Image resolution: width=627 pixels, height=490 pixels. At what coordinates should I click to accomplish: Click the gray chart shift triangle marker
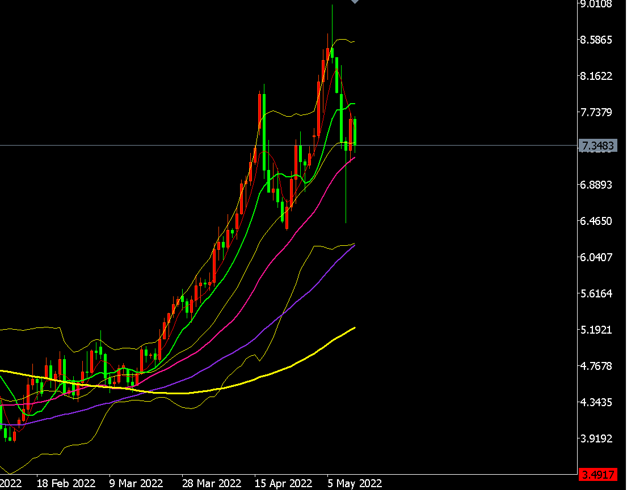tap(355, 2)
